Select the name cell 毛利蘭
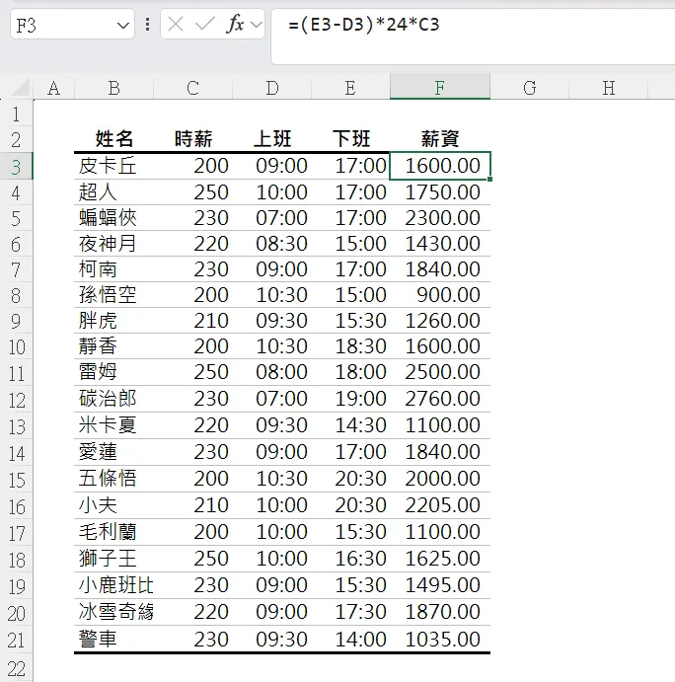 [113, 532]
